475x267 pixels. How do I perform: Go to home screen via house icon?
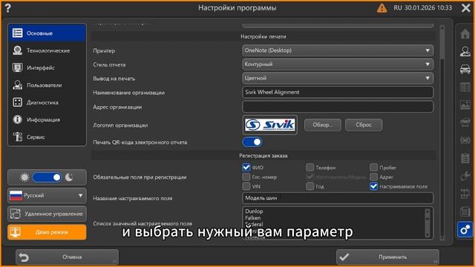tap(465, 33)
